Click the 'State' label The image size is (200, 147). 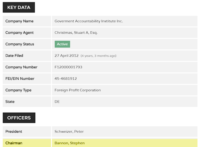pyautogui.click(x=10, y=102)
